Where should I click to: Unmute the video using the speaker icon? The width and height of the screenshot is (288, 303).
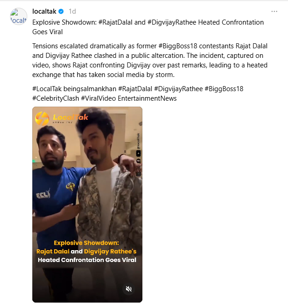(x=129, y=289)
